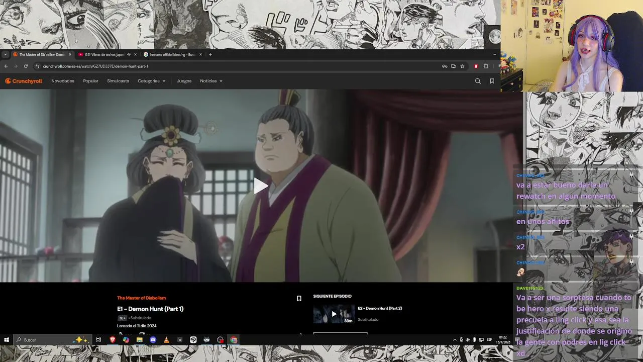This screenshot has height=362, width=643.
Task: Open Discord from the taskbar
Action: [x=153, y=340]
